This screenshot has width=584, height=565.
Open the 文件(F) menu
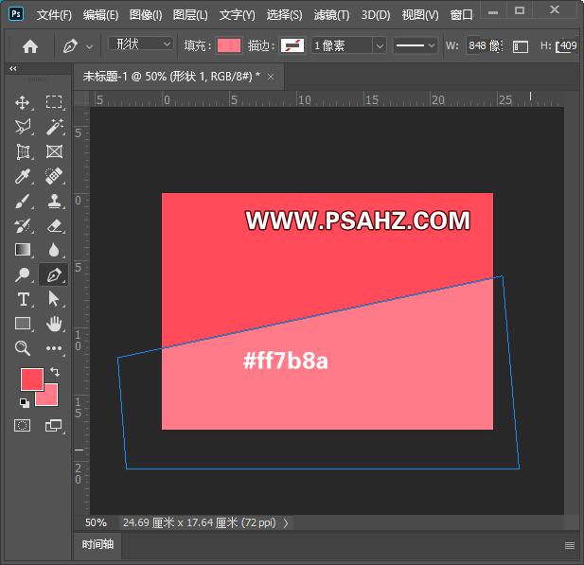pos(54,15)
